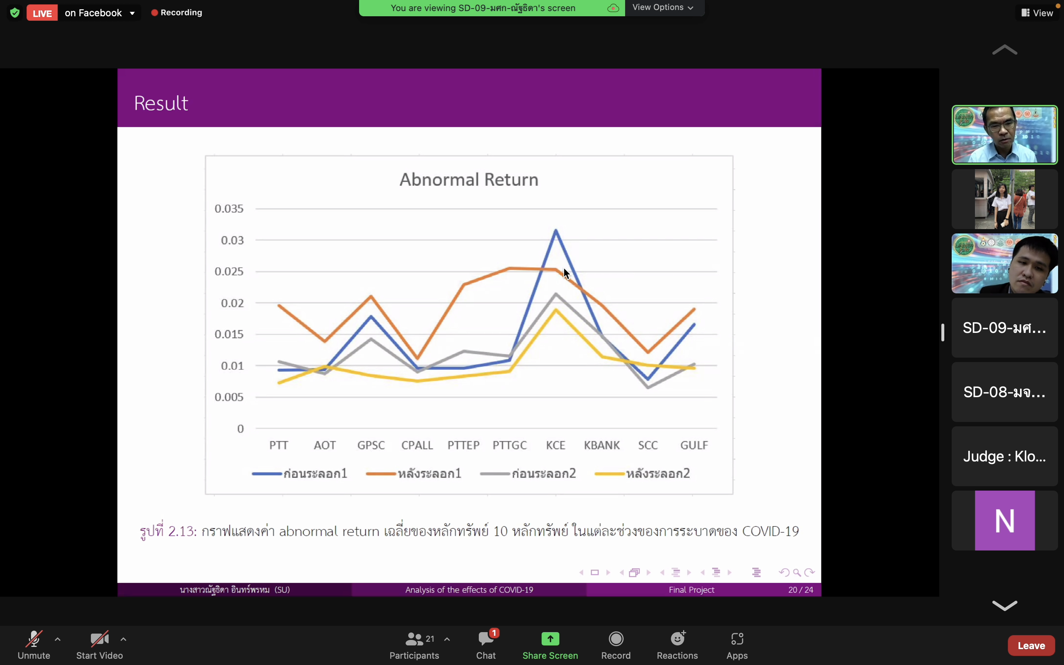Open the Apps panel

(x=737, y=645)
